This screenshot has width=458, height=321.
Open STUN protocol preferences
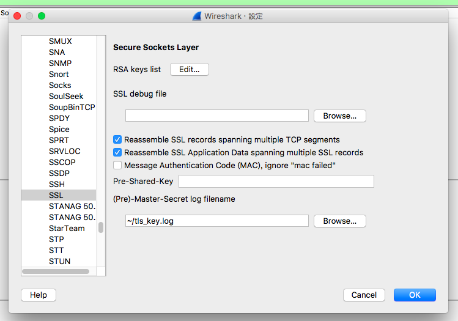click(x=59, y=262)
